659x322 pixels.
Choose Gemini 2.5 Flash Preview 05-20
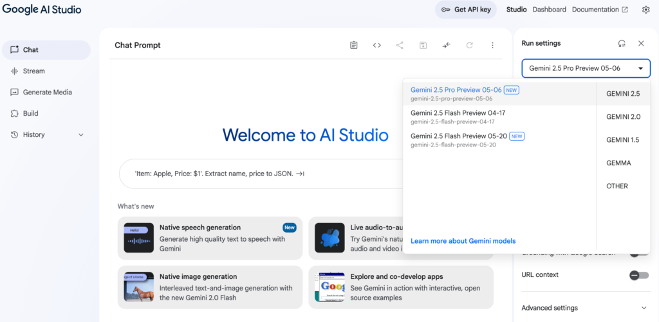click(x=467, y=139)
